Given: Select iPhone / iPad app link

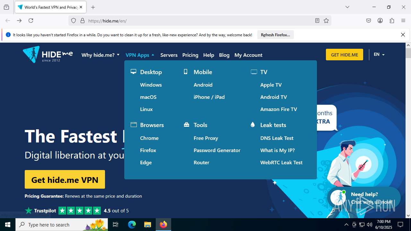Looking at the screenshot, I should (209, 97).
